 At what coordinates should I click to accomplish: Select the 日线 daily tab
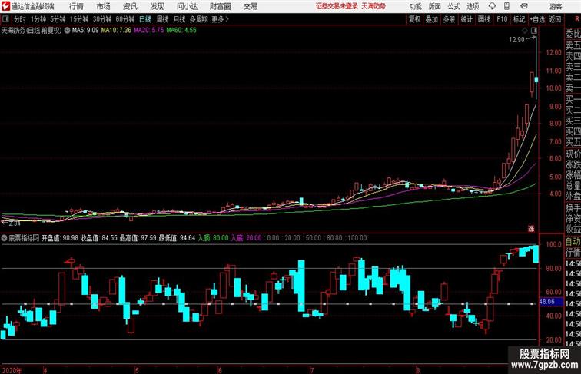145,19
